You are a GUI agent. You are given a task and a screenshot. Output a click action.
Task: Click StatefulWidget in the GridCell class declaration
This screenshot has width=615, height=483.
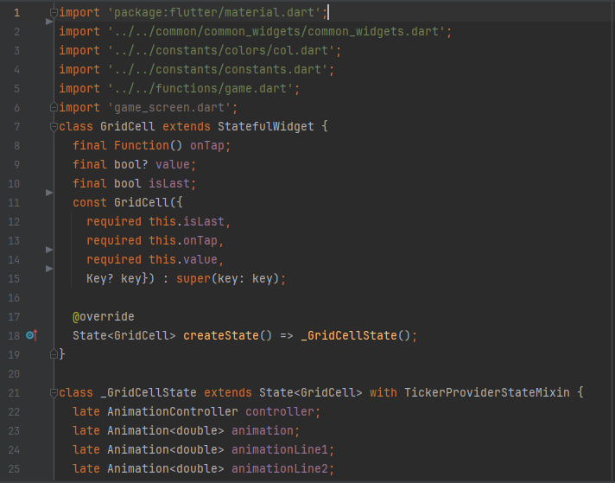[x=265, y=127]
